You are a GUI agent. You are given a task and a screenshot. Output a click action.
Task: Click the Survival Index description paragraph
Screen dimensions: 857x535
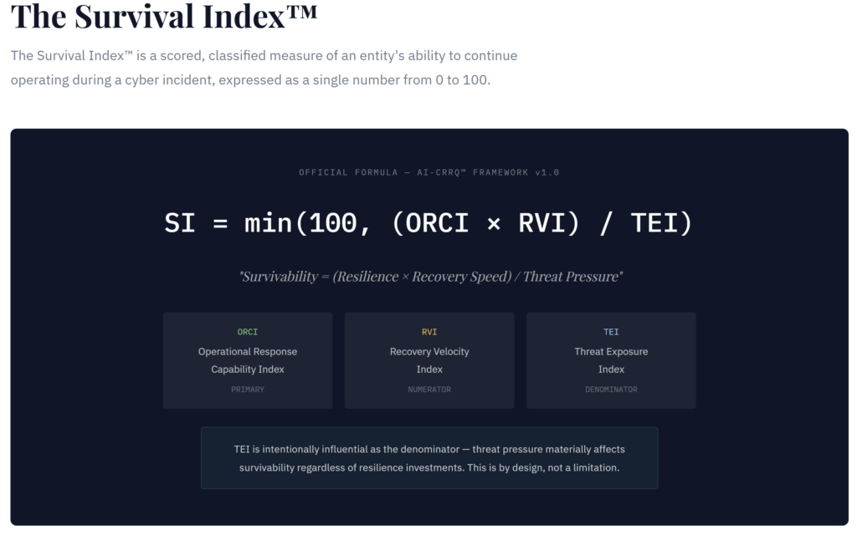tap(264, 68)
